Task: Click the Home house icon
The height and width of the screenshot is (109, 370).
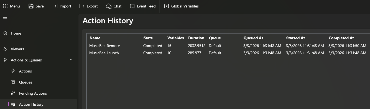Action: (5, 33)
